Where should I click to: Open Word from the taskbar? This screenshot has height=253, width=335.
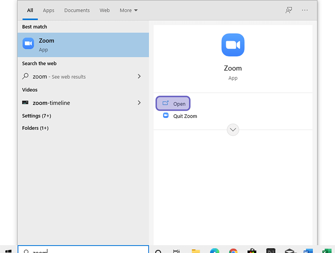tap(308, 251)
